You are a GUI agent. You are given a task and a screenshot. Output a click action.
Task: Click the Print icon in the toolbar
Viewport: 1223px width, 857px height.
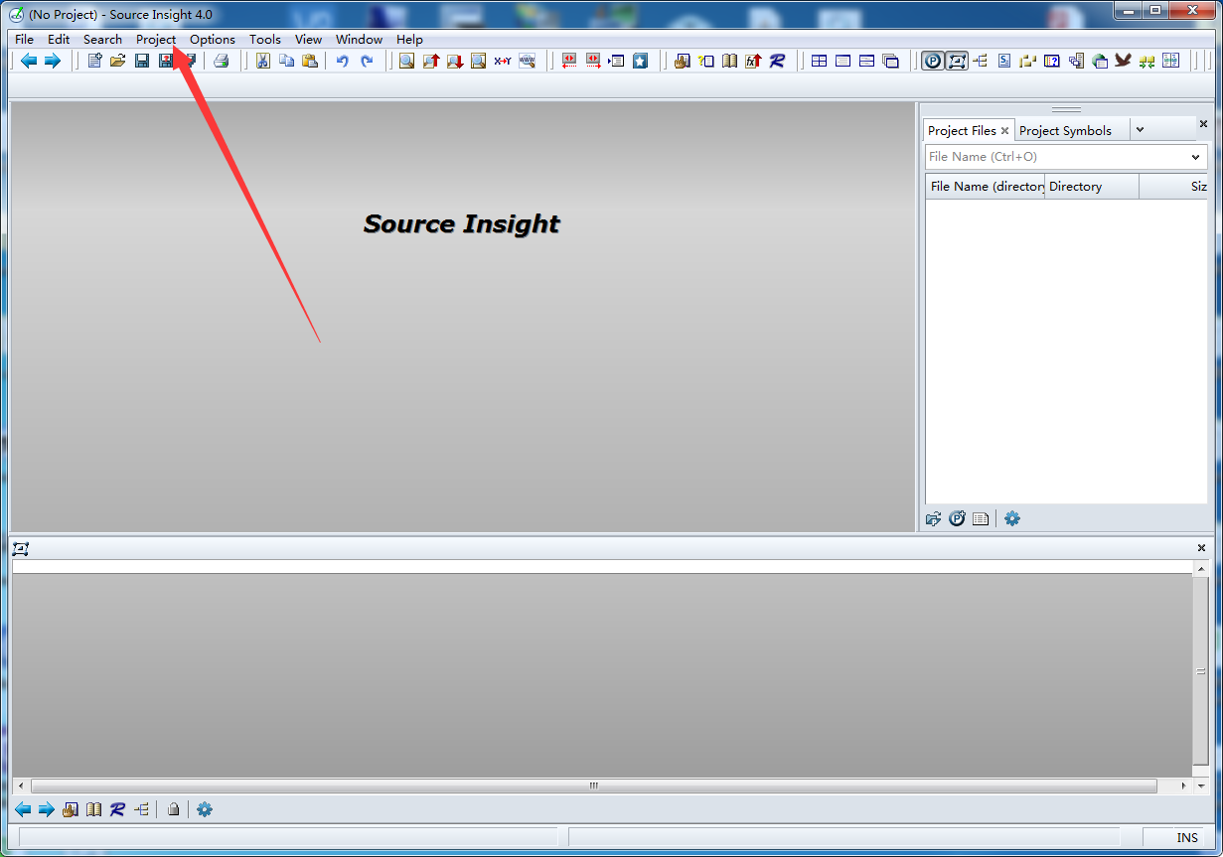[222, 61]
